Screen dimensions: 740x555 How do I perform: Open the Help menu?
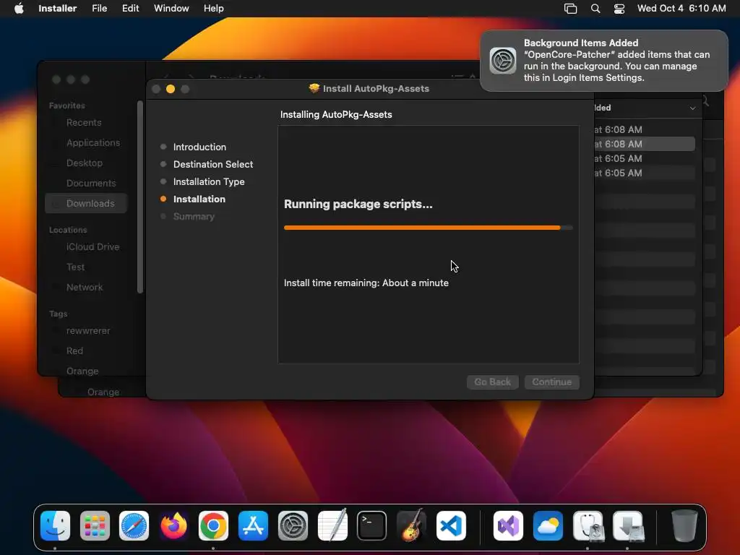coord(213,9)
